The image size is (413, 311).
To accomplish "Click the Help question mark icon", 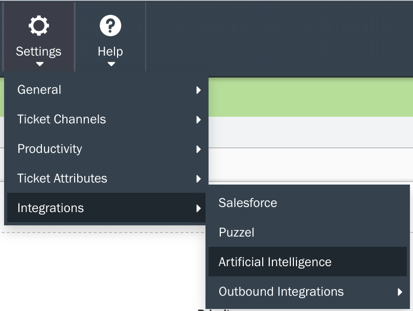I will pos(110,25).
